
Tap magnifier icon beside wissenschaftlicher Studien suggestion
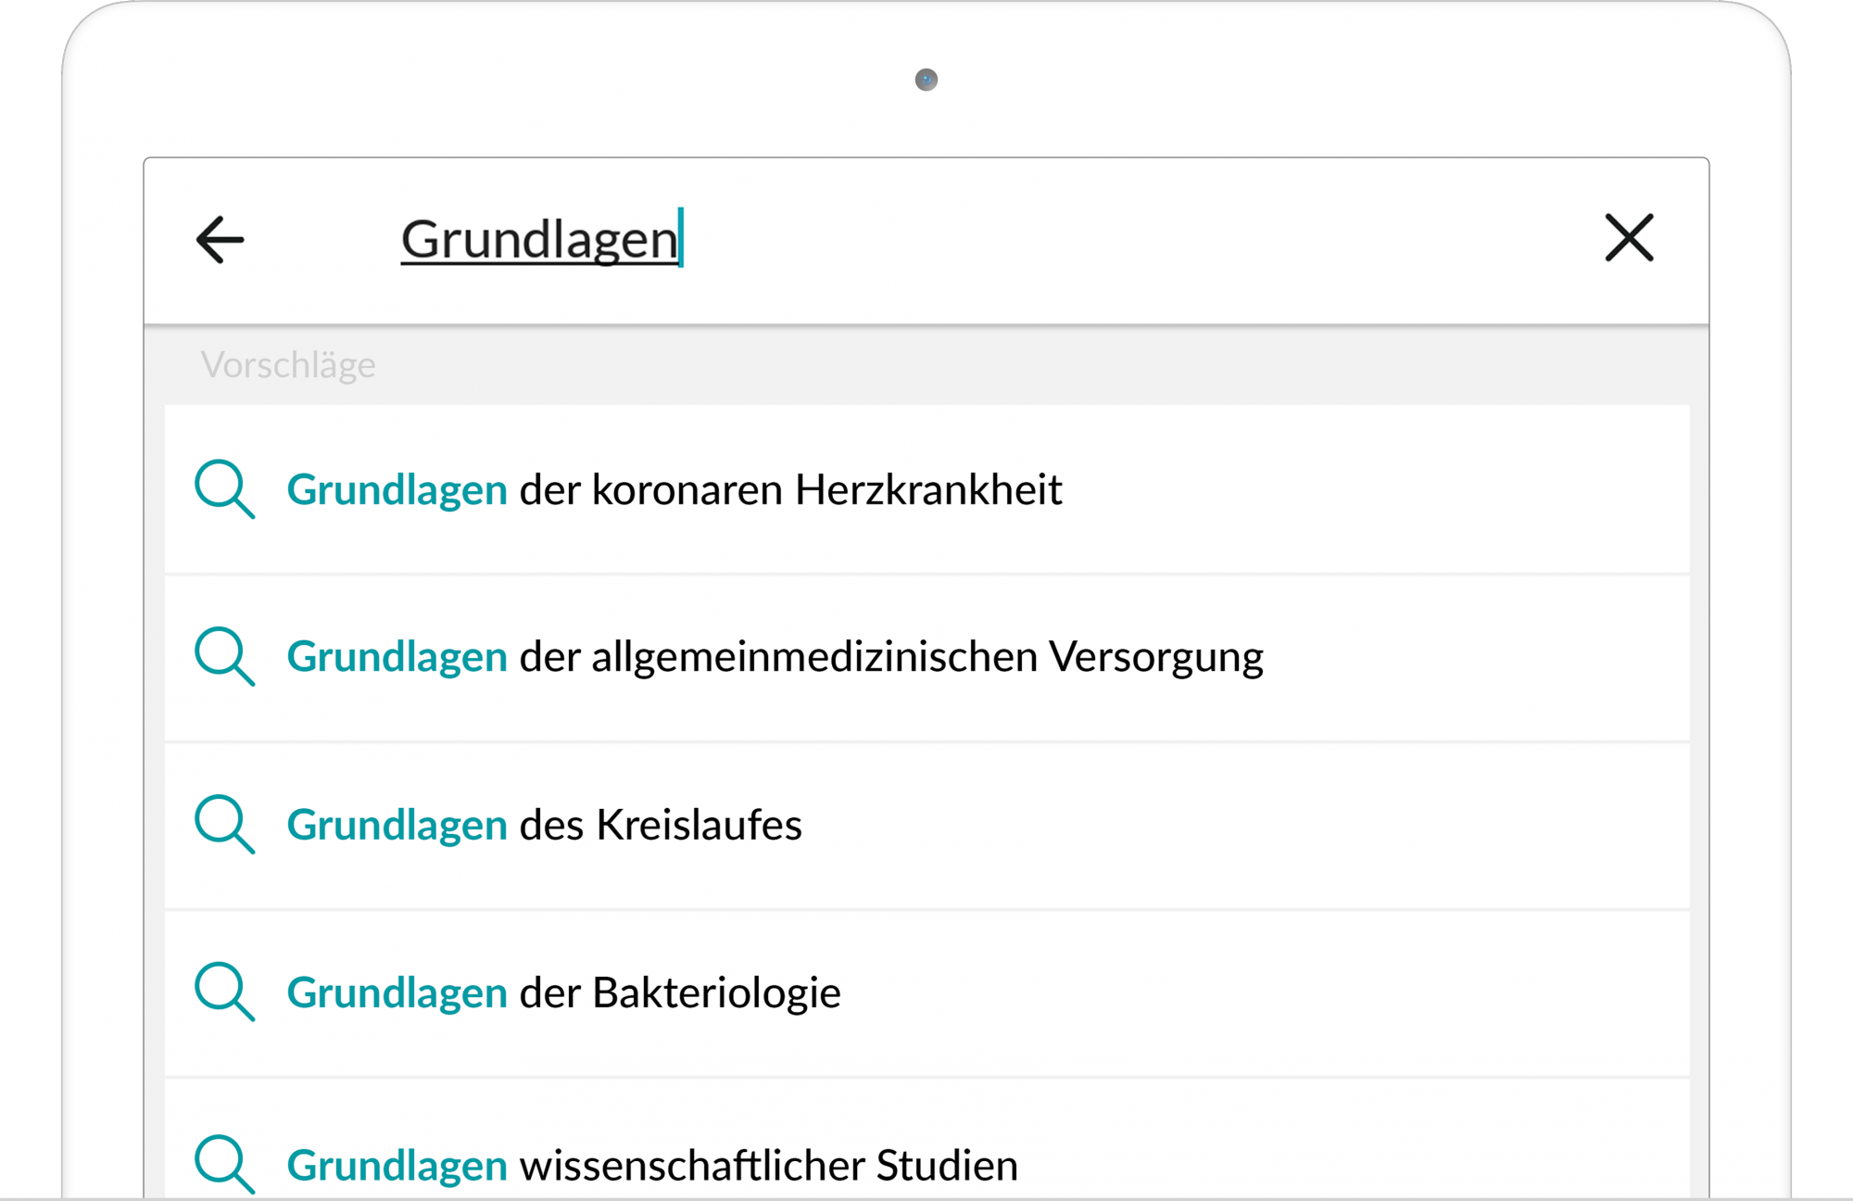pyautogui.click(x=224, y=1164)
